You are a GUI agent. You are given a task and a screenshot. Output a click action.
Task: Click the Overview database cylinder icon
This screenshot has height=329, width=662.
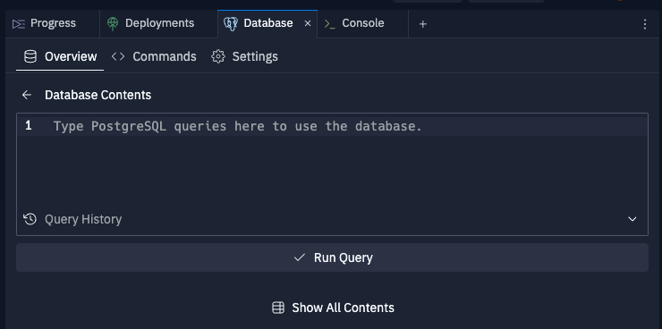coord(30,56)
